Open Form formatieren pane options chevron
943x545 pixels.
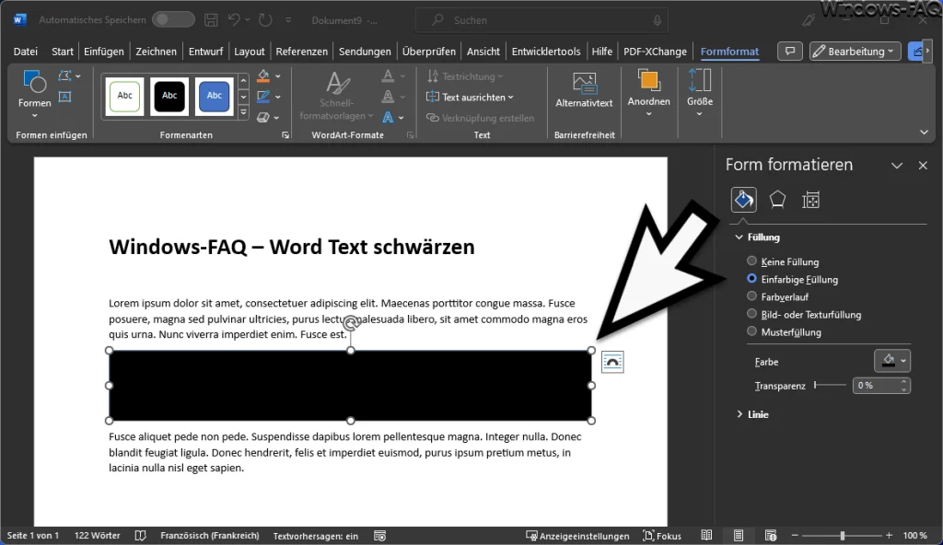(896, 166)
